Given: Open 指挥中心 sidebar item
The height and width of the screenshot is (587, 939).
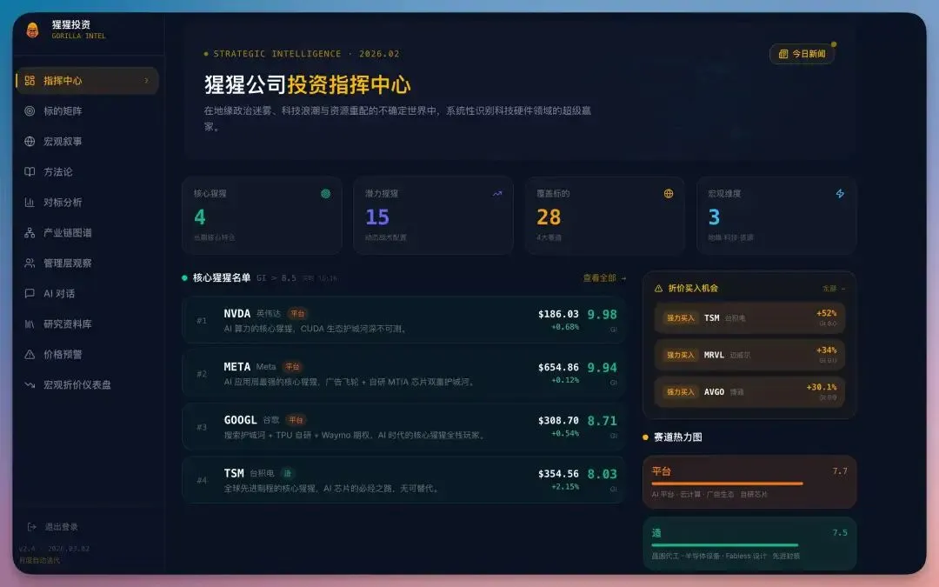Looking at the screenshot, I should 88,80.
